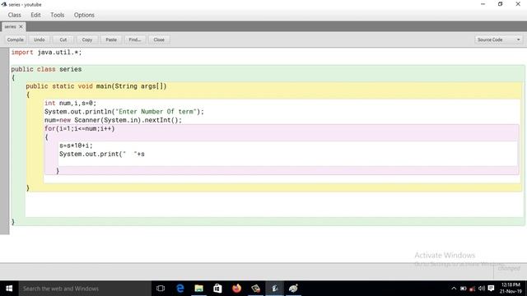Open the battery status tray icon
Viewport: 527px width, 296px height.
[x=463, y=289]
